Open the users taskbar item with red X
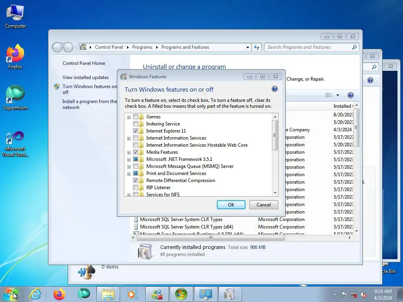The width and height of the screenshot is (403, 302). pyautogui.click(x=157, y=294)
